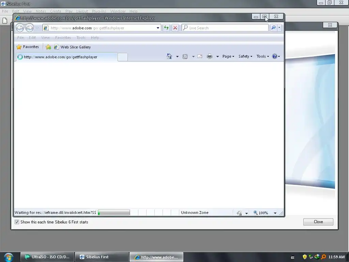Open the Favorites star button

[x=28, y=47]
